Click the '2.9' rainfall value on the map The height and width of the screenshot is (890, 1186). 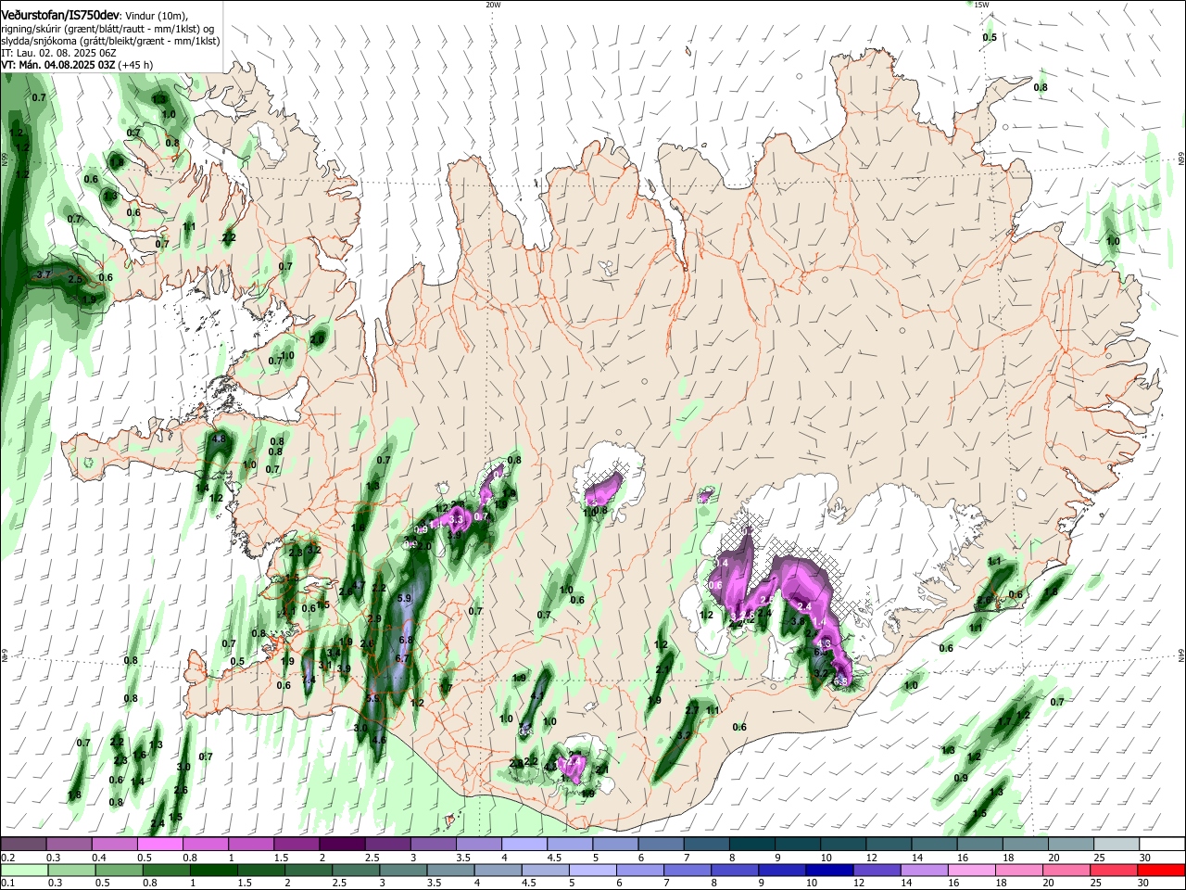point(374,618)
